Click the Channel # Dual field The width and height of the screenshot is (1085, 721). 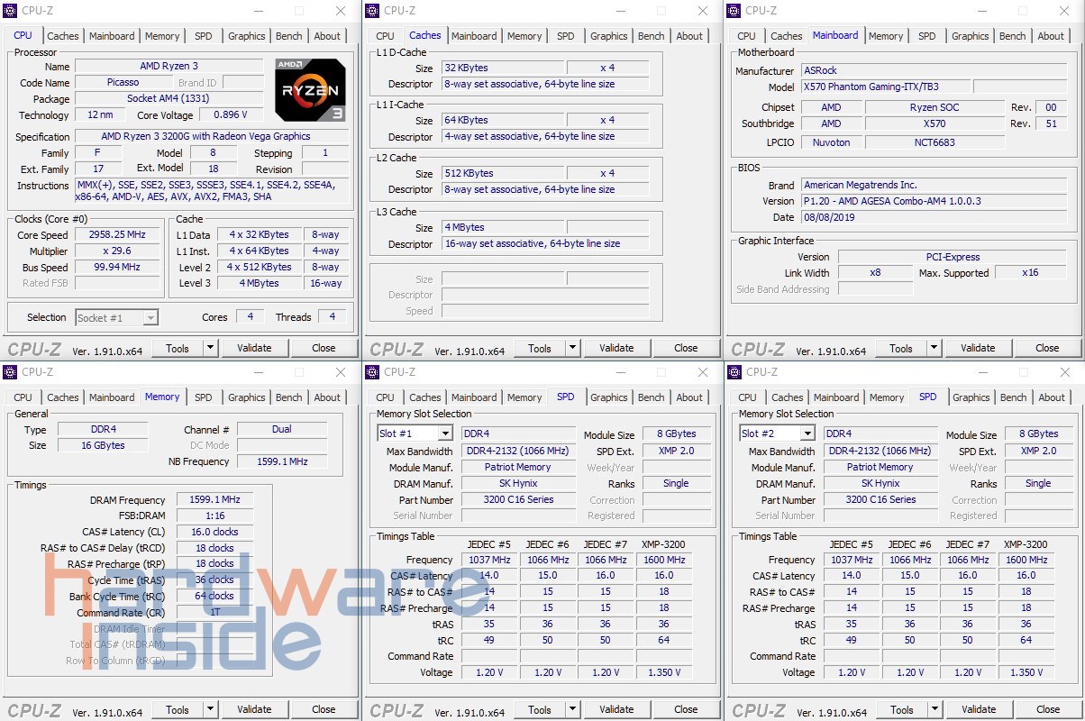tap(282, 430)
